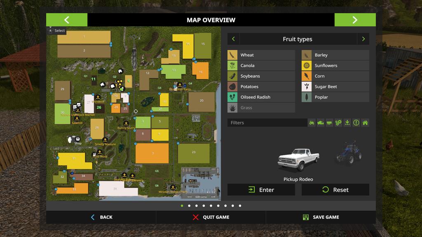Toggle the house filter icon
Screen dimensions: 422x237
(x=365, y=123)
